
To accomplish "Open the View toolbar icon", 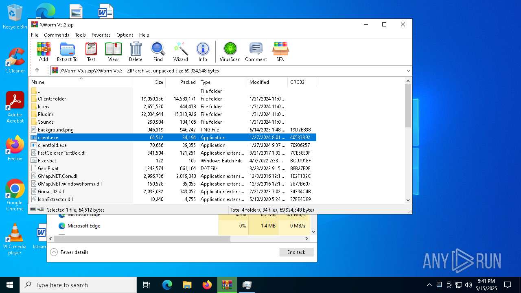I will pyautogui.click(x=113, y=52).
